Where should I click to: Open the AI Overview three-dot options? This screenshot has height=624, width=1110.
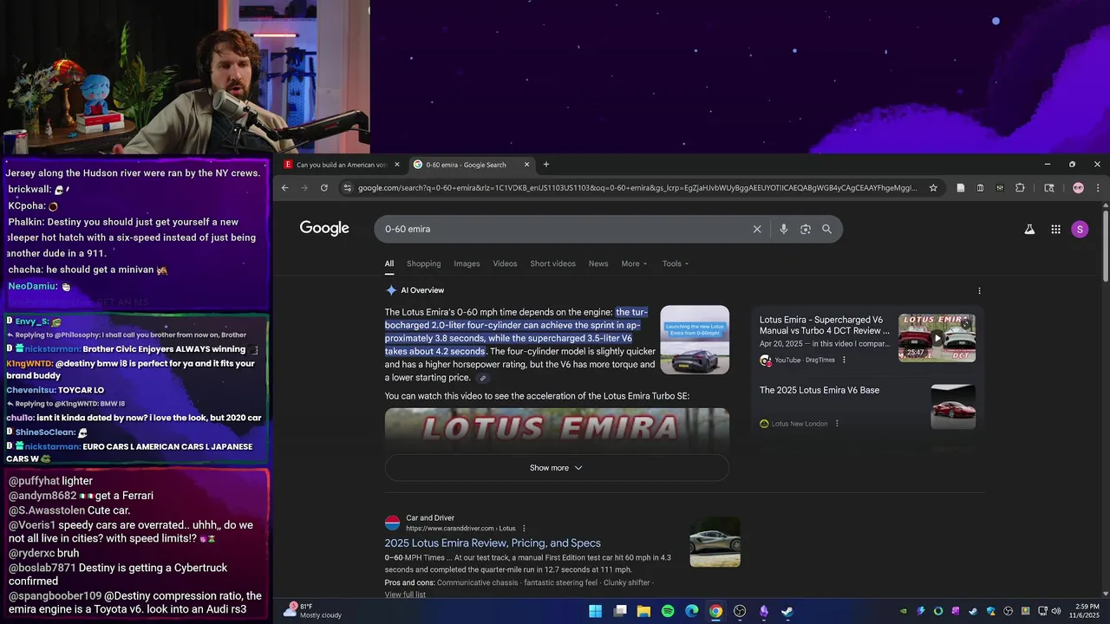click(979, 290)
